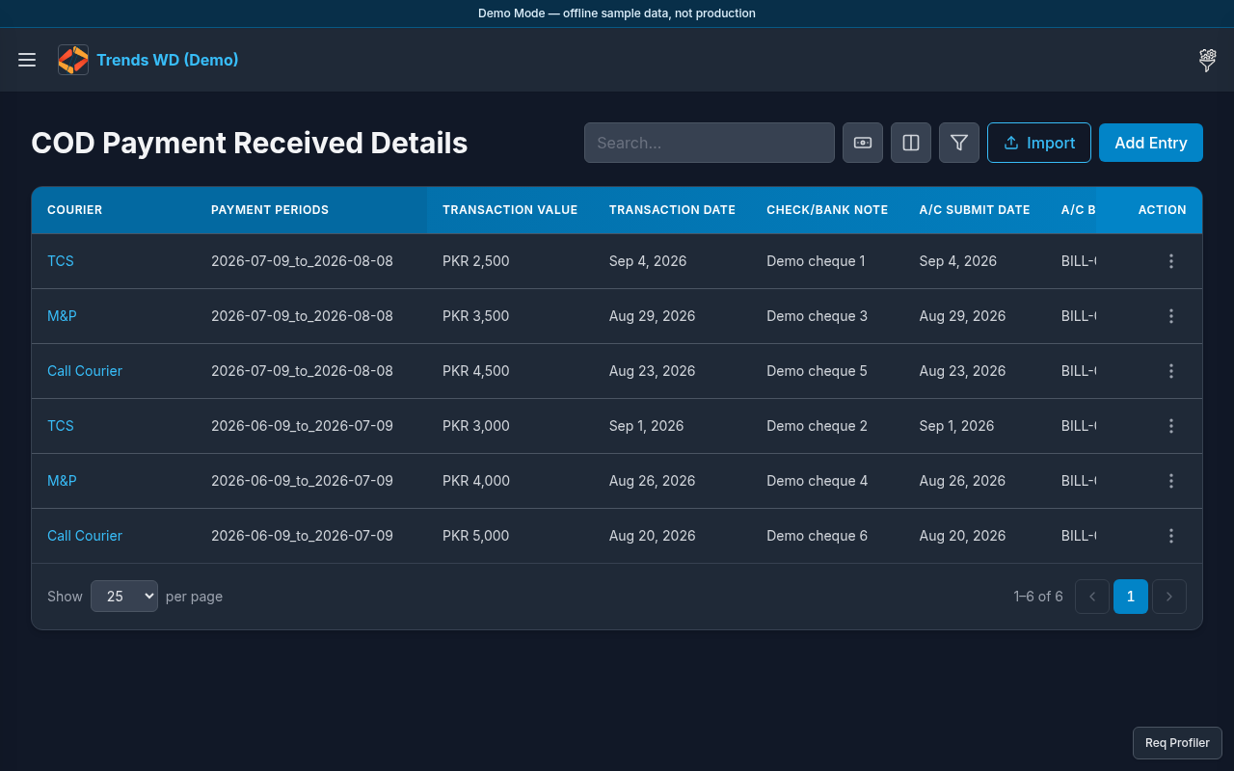Click the Import button

(1039, 143)
